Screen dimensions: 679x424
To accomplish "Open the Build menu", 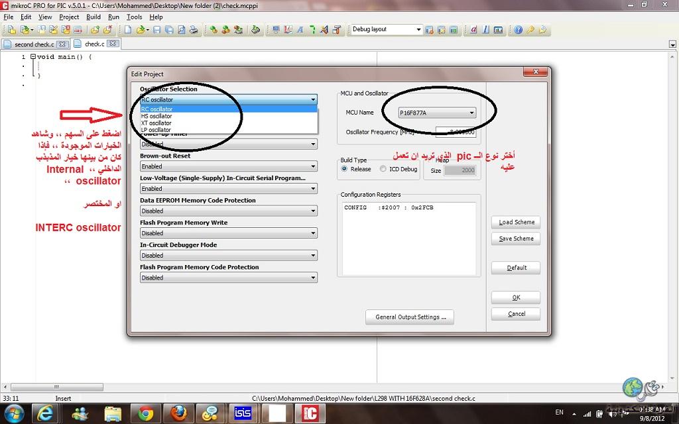I will [x=93, y=17].
